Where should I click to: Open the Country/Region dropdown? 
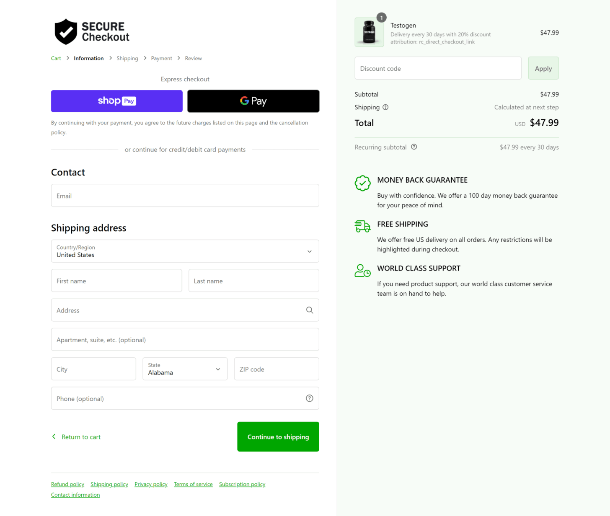coord(185,251)
